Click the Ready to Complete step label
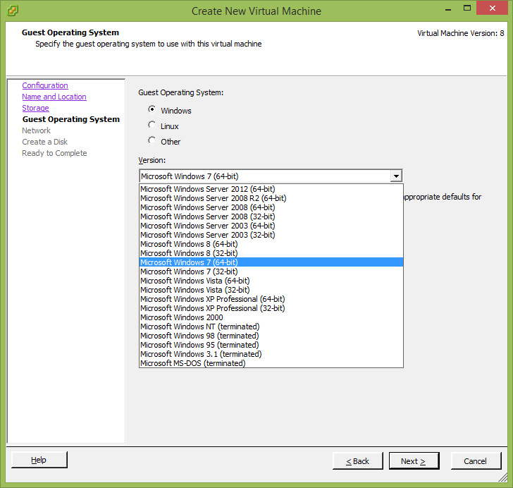This screenshot has height=488, width=513. (x=54, y=153)
